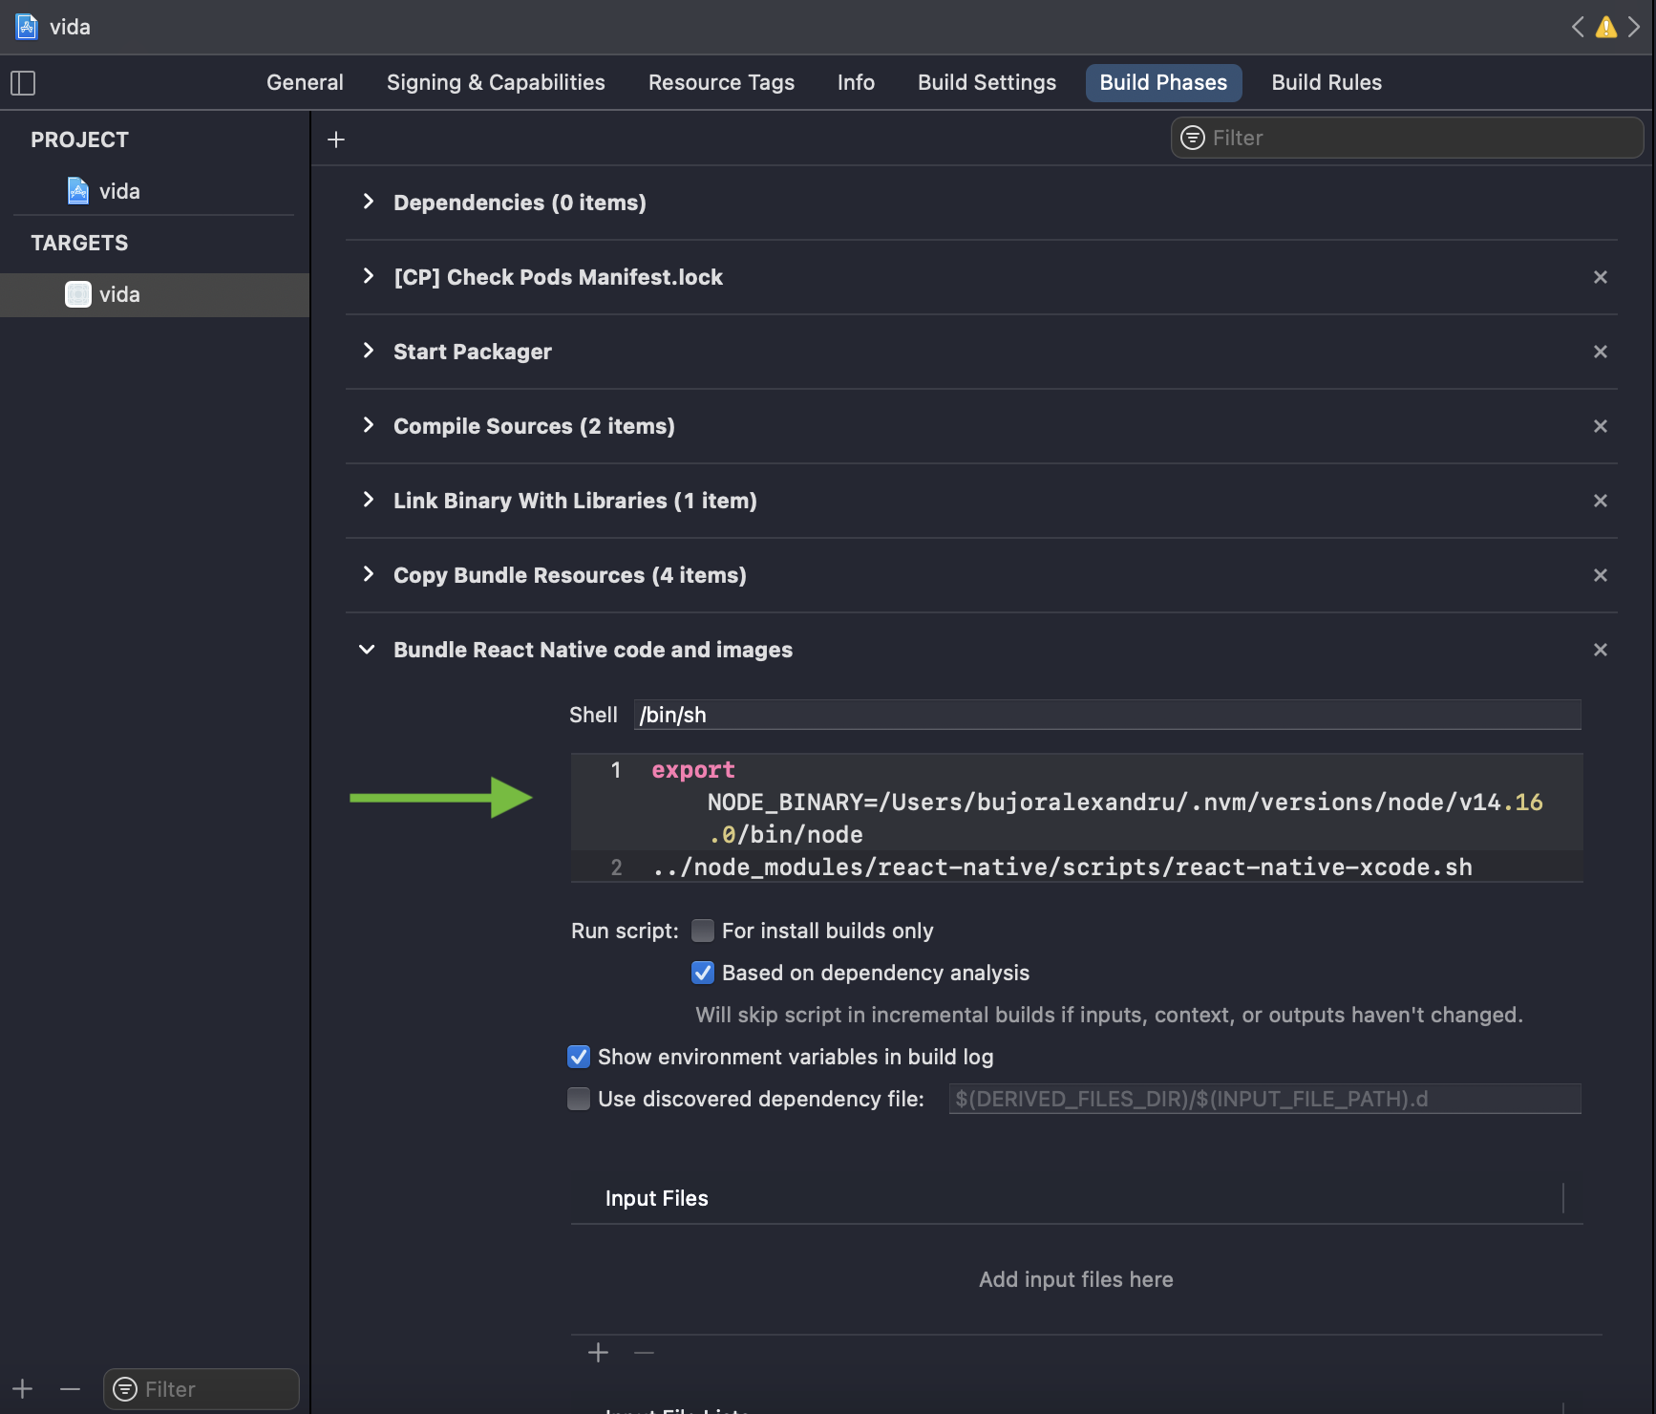Click the Shell path input field

[1107, 715]
